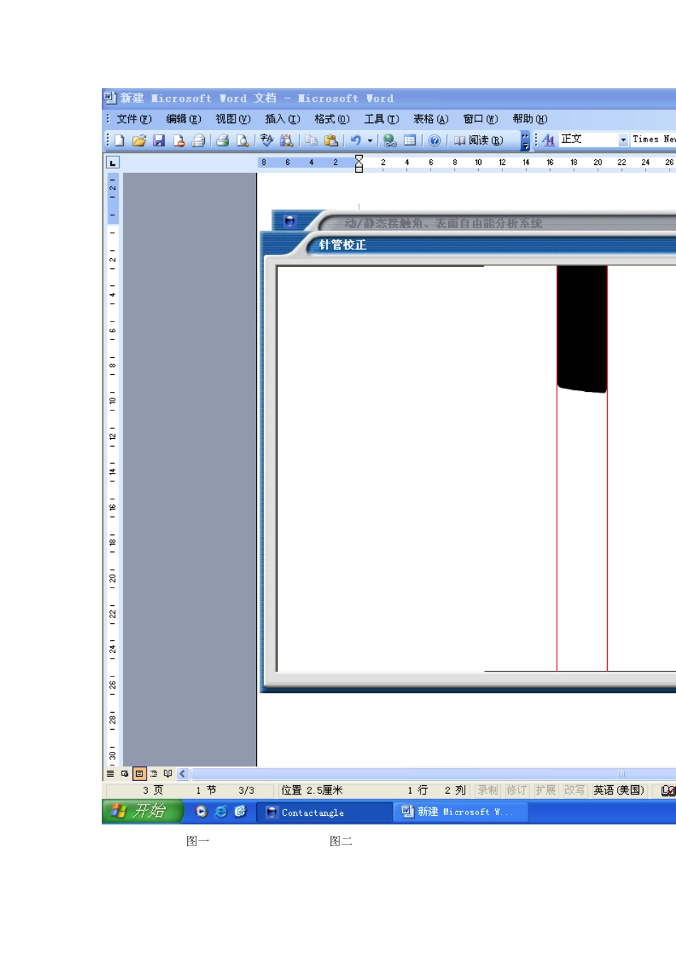The image size is (676, 956).
Task: Create a new blank document
Action: pyautogui.click(x=120, y=141)
